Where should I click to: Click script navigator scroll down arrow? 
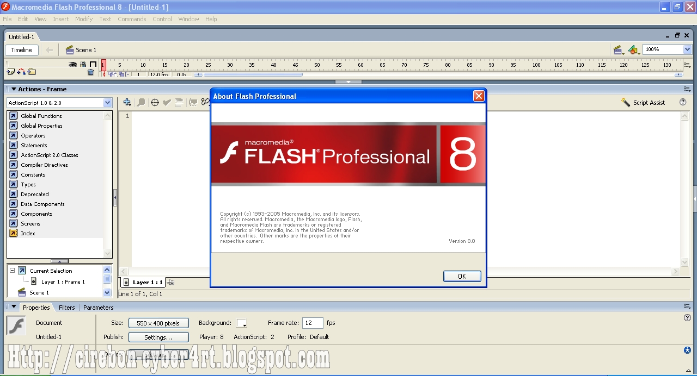click(x=107, y=293)
